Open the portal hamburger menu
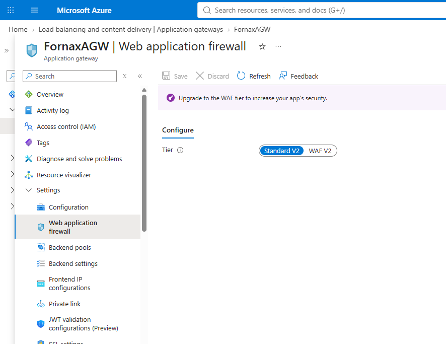Screen dimensions: 446x344 tap(35, 10)
